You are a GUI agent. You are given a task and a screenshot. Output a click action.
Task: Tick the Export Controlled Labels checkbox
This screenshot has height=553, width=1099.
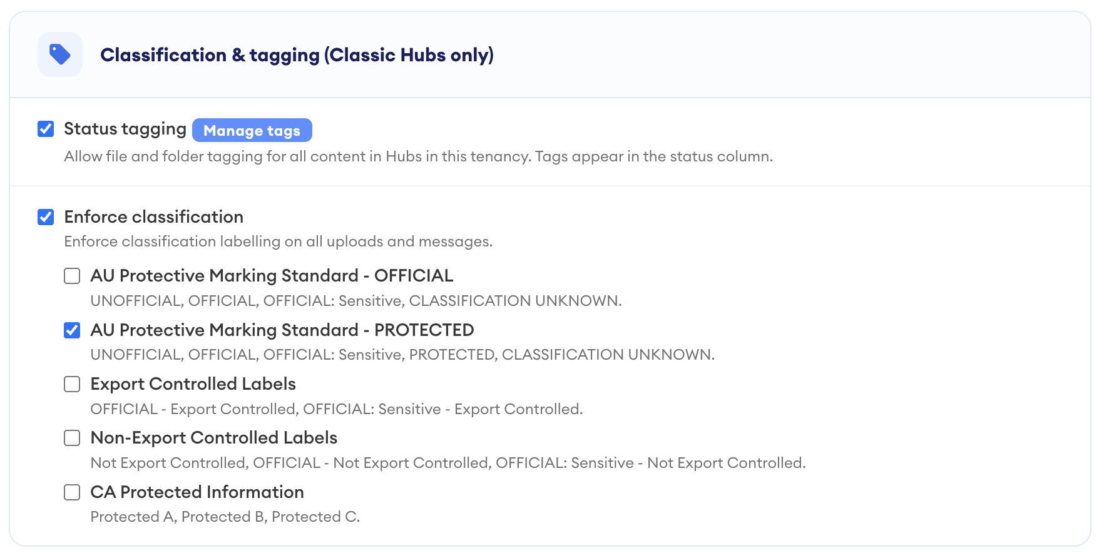(x=72, y=384)
